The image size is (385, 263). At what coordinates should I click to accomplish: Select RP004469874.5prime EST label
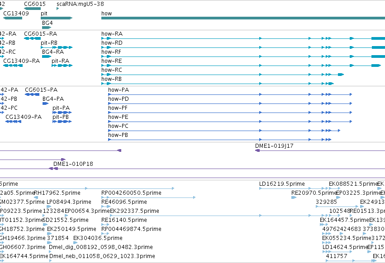point(131,229)
